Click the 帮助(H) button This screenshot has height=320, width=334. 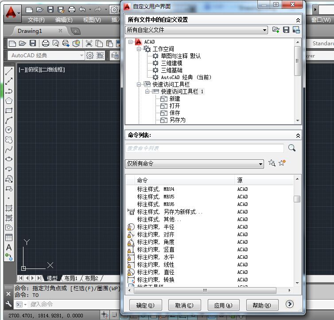point(262,305)
